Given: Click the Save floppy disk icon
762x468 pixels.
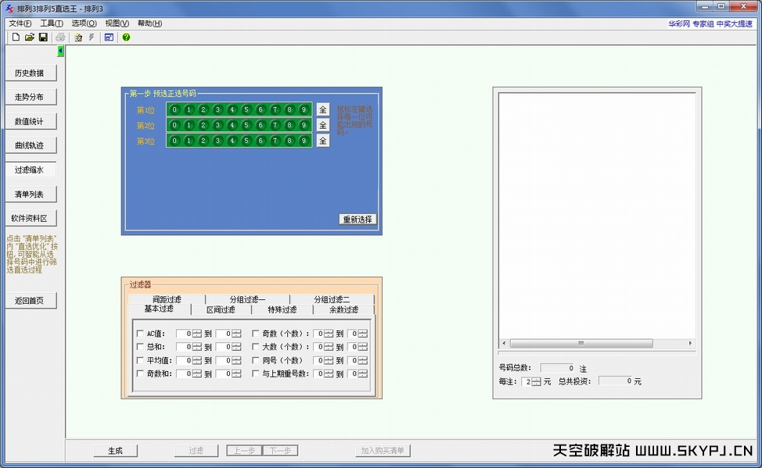Looking at the screenshot, I should 43,37.
